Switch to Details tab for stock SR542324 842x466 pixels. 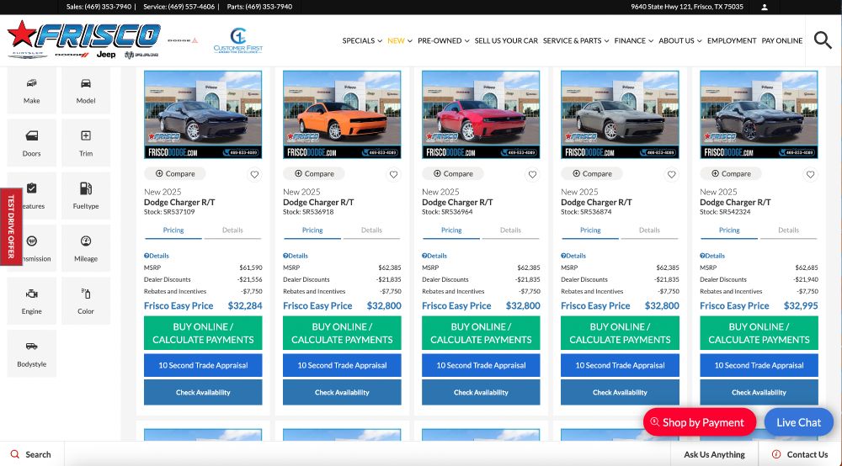tap(788, 230)
